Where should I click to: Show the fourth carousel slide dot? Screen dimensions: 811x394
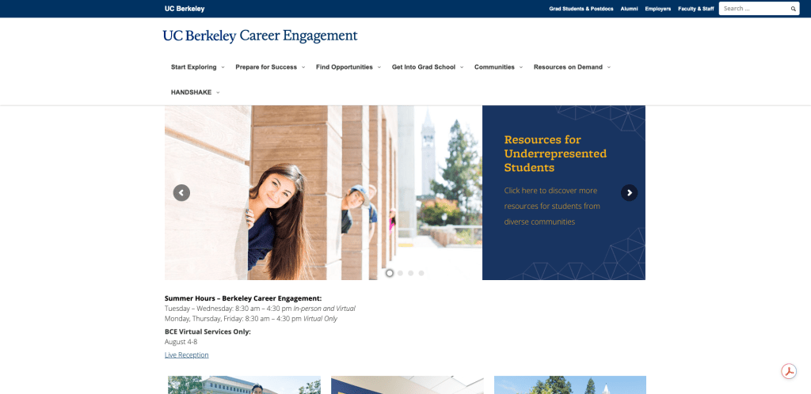(421, 273)
